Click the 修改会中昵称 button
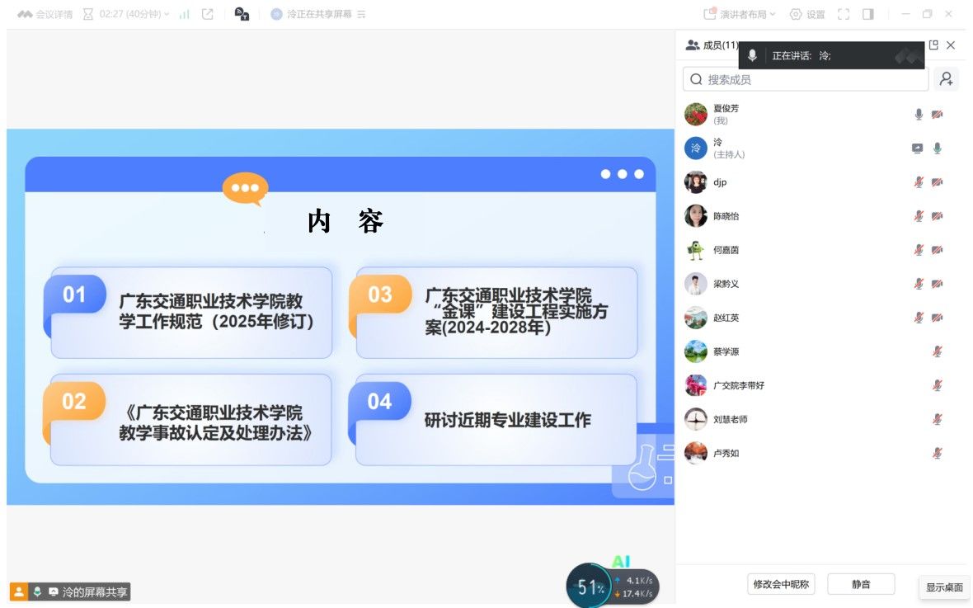The height and width of the screenshot is (608, 973). point(781,584)
